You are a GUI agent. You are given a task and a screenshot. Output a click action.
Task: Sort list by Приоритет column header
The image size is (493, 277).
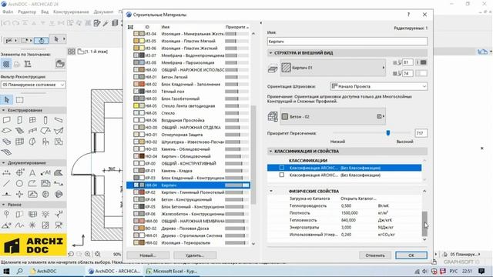[236, 27]
